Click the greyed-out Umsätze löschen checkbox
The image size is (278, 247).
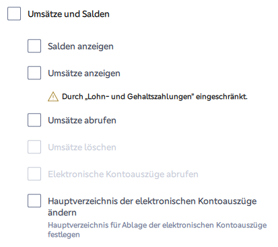[x=34, y=147]
